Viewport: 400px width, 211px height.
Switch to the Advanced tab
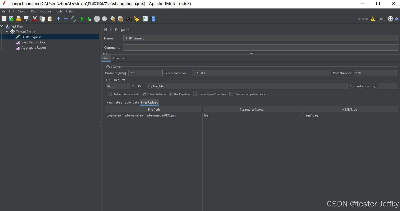119,58
